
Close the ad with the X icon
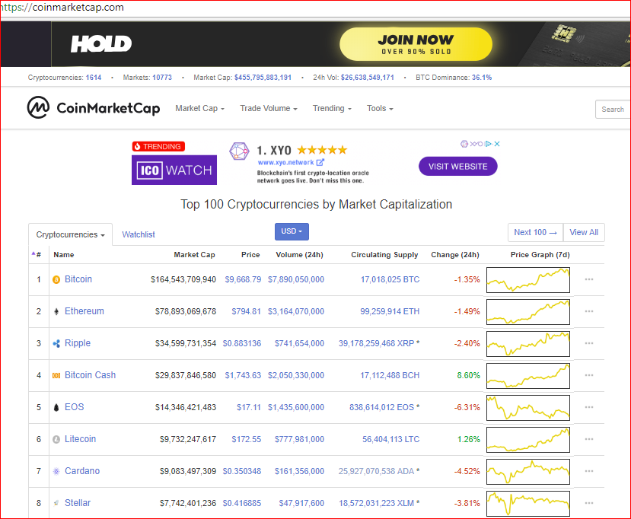[497, 144]
